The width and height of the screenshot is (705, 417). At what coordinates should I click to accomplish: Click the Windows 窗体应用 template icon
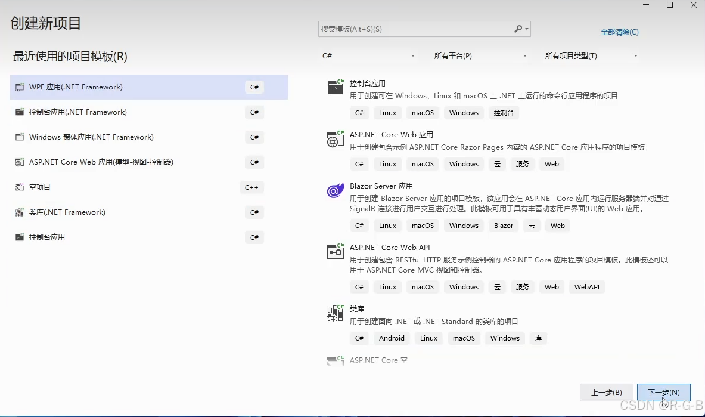(x=19, y=137)
